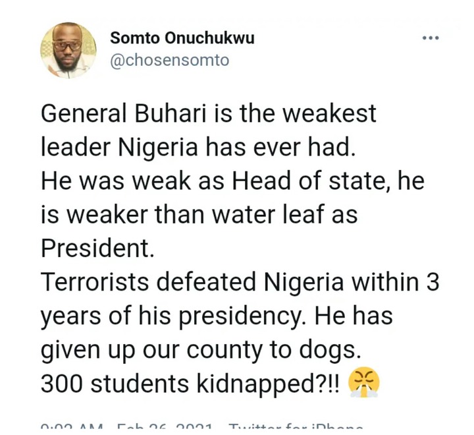Click the angry steaming face emoji
Viewport: 474px width, 435px height.
point(364,382)
